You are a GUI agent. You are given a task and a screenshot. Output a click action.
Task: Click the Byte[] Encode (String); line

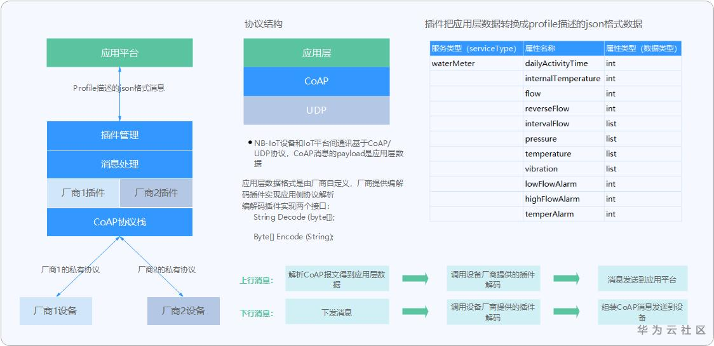pos(293,237)
